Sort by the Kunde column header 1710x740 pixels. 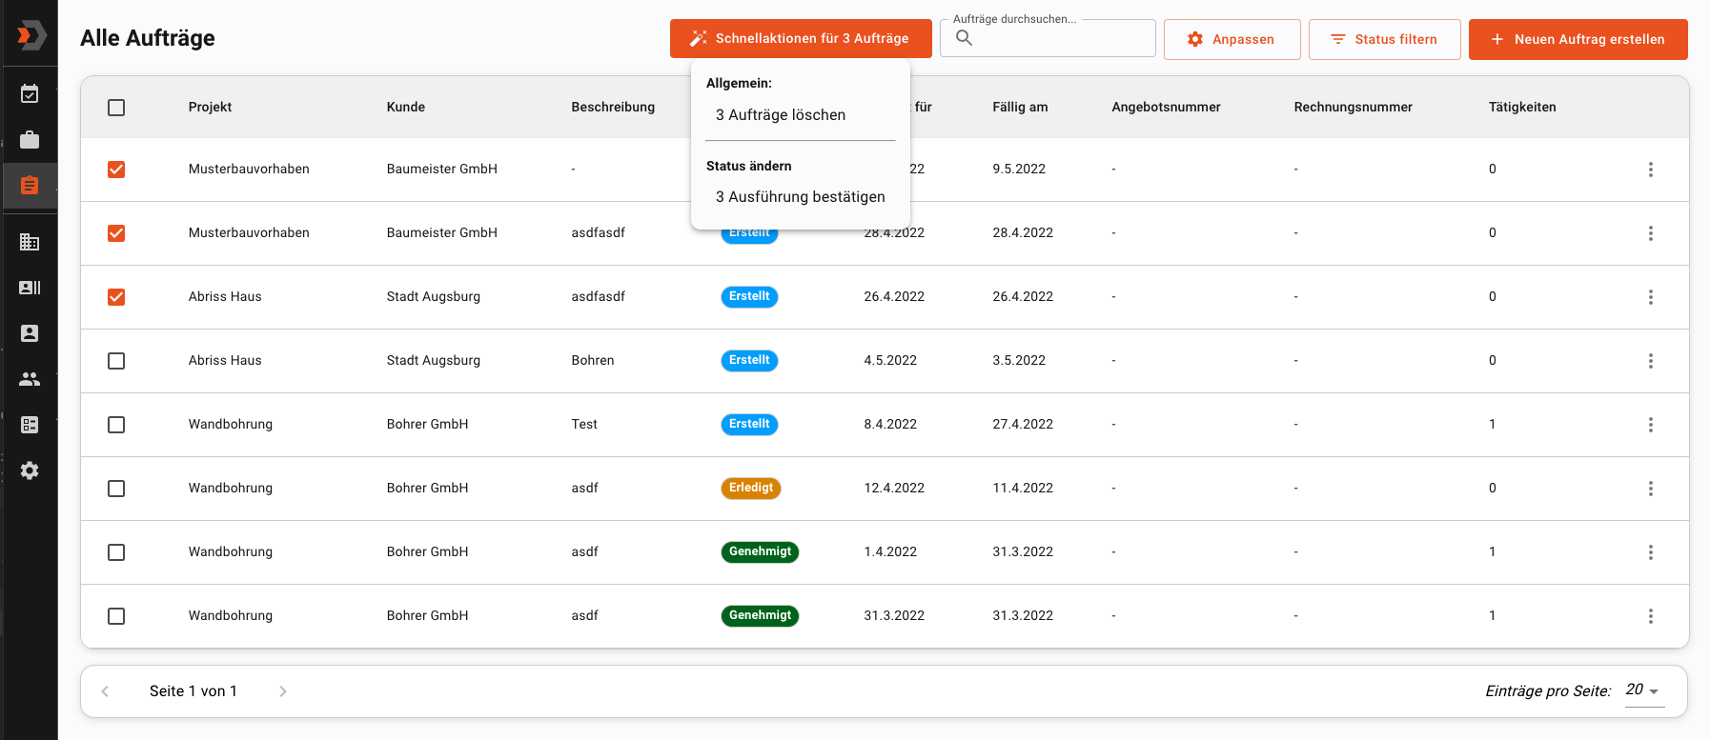406,107
